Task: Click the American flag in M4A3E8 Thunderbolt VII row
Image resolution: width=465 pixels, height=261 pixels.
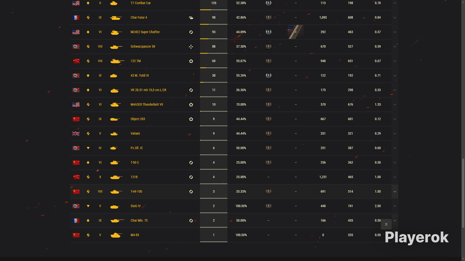Action: point(76,105)
